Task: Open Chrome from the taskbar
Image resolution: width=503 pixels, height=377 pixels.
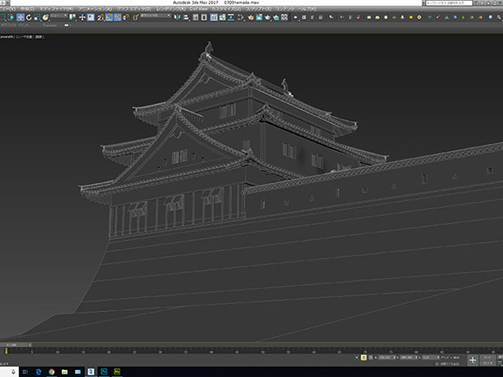Action: pos(51,371)
